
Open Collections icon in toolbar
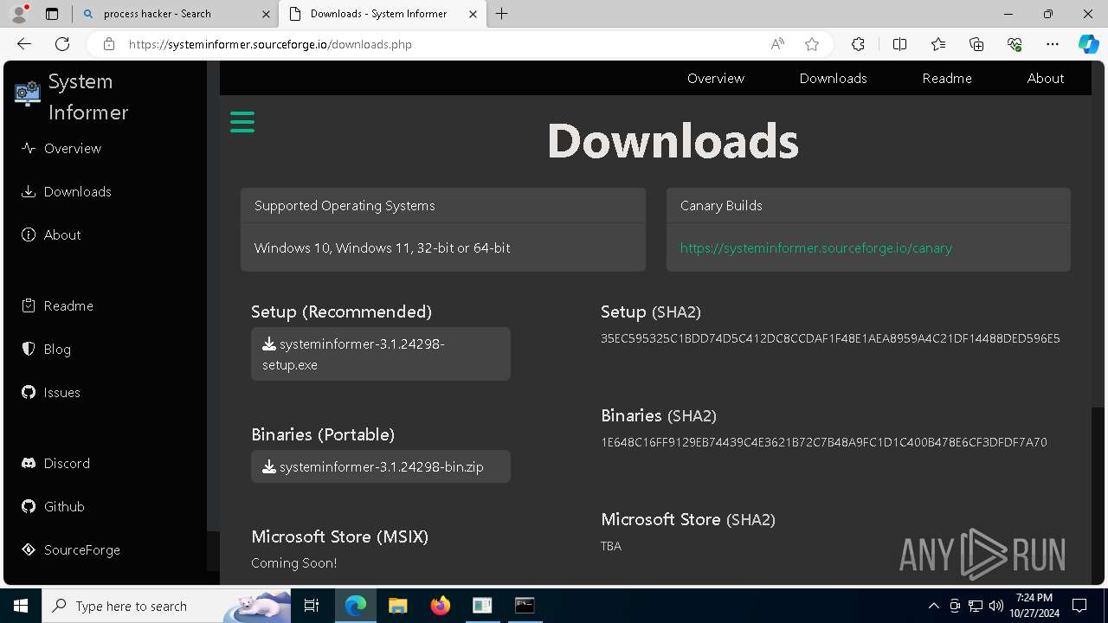pos(976,44)
